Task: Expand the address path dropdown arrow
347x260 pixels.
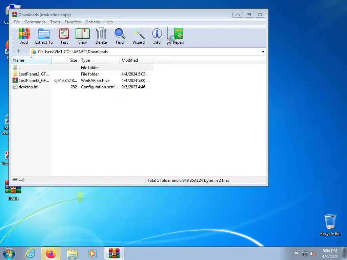Action: point(263,52)
